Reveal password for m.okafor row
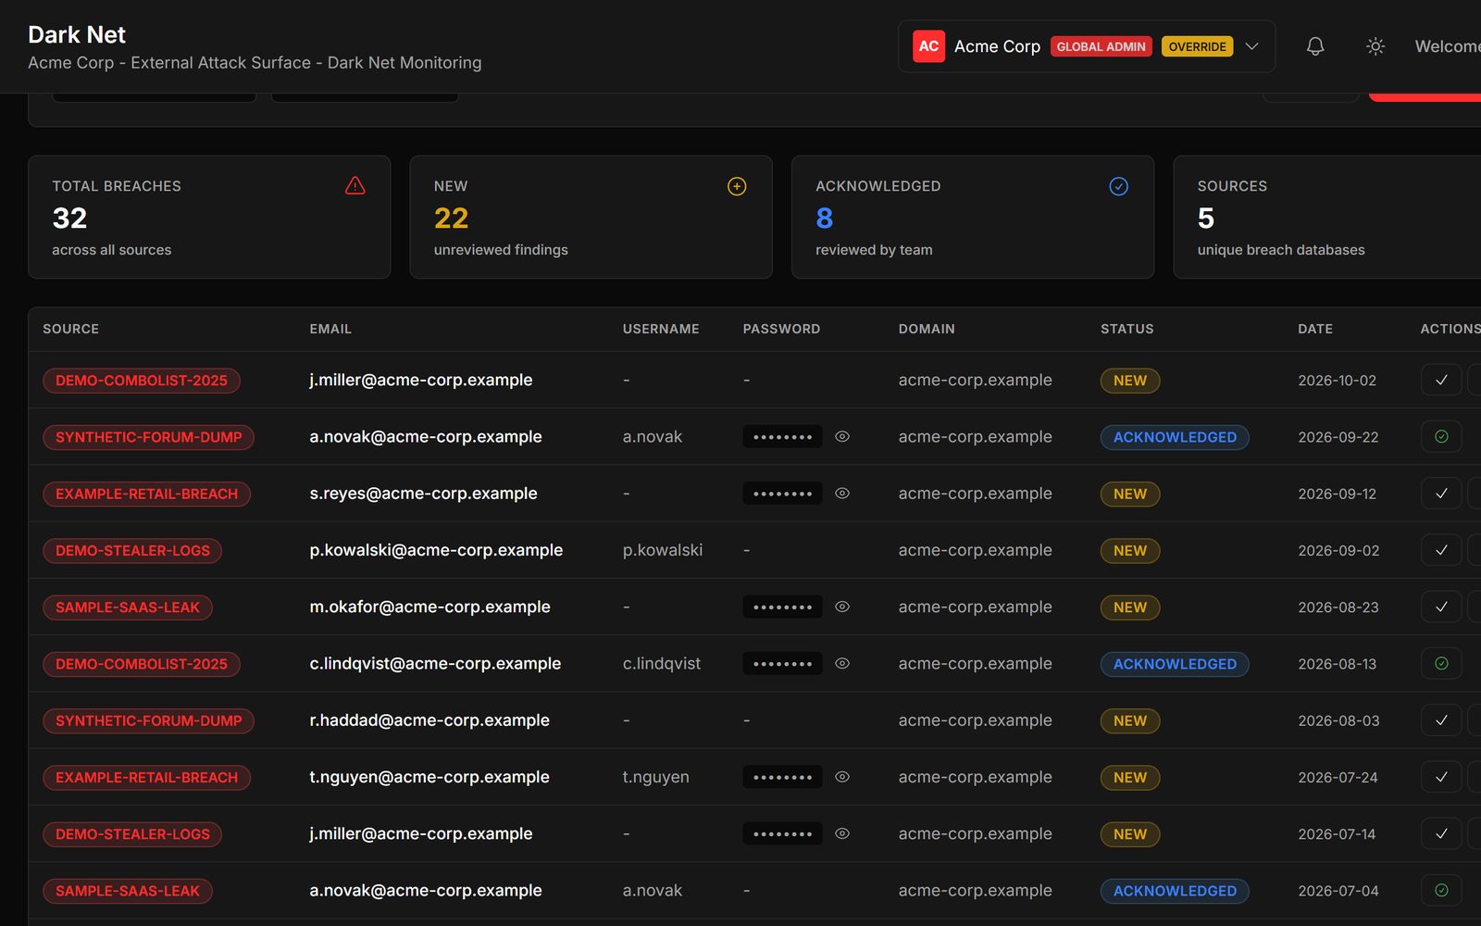The width and height of the screenshot is (1481, 926). 842,607
